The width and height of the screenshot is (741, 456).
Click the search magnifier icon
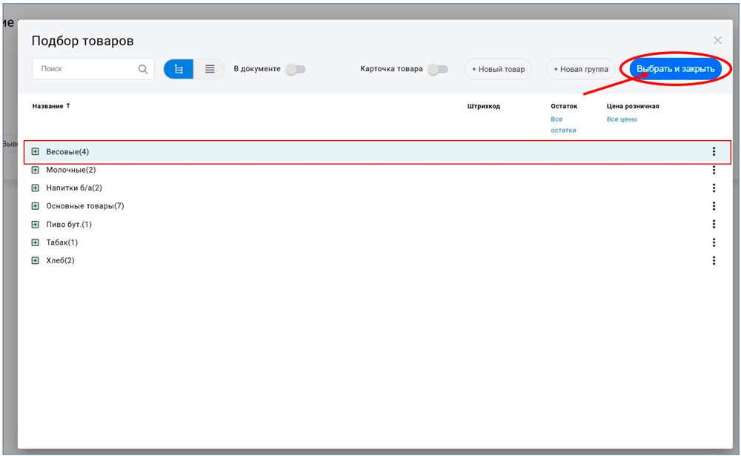[143, 70]
